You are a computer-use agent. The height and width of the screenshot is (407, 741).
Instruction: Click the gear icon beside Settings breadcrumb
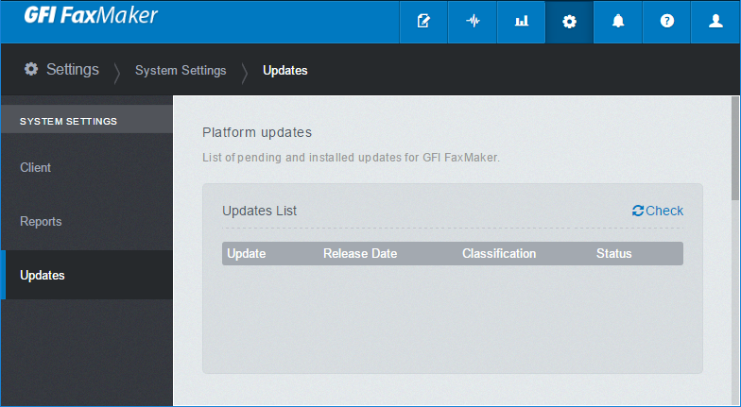pyautogui.click(x=31, y=69)
